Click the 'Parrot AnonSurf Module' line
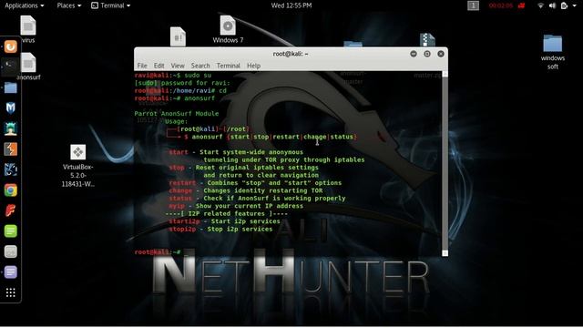This screenshot has width=583, height=328. (177, 113)
